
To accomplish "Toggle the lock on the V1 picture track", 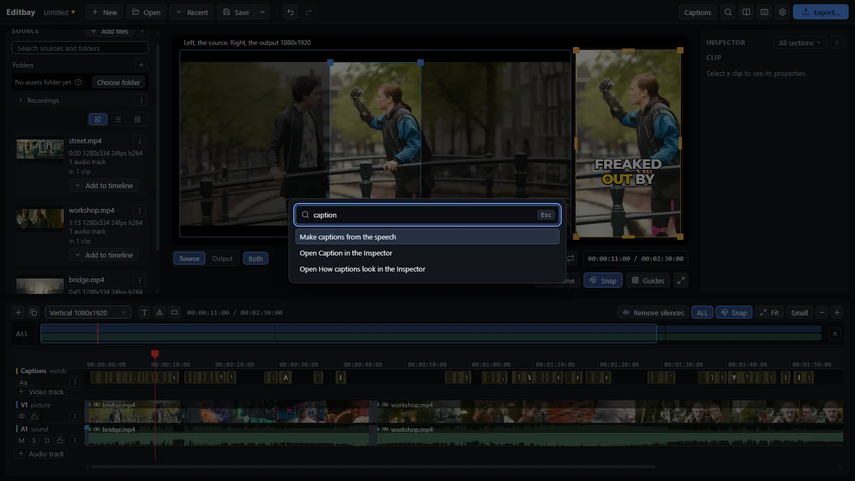I will click(34, 416).
